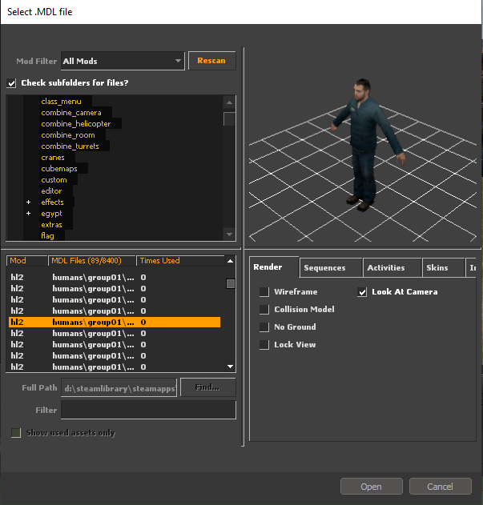Click the MDL file list scrollbar thumb
The image size is (483, 505).
coord(230,284)
